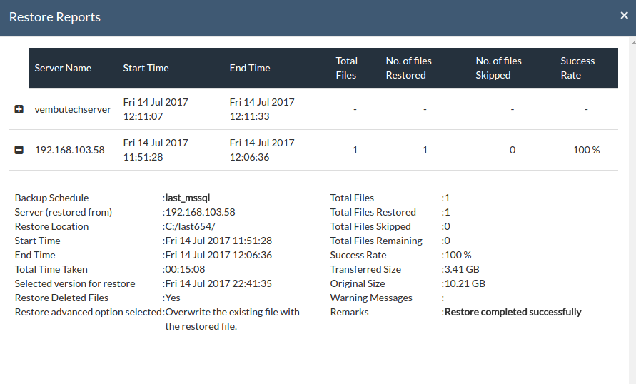Click the Total Files Remaining label

click(376, 241)
